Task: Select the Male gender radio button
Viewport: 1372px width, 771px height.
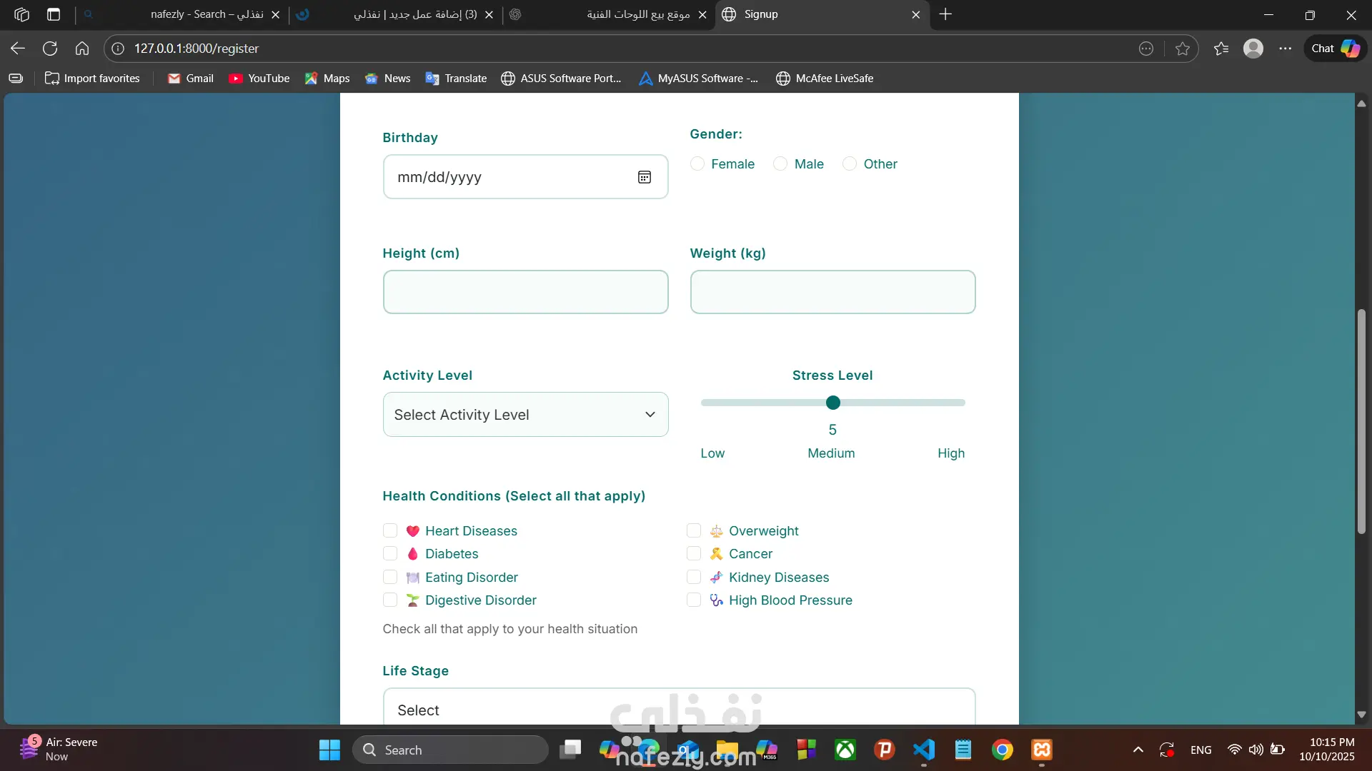Action: (x=780, y=164)
